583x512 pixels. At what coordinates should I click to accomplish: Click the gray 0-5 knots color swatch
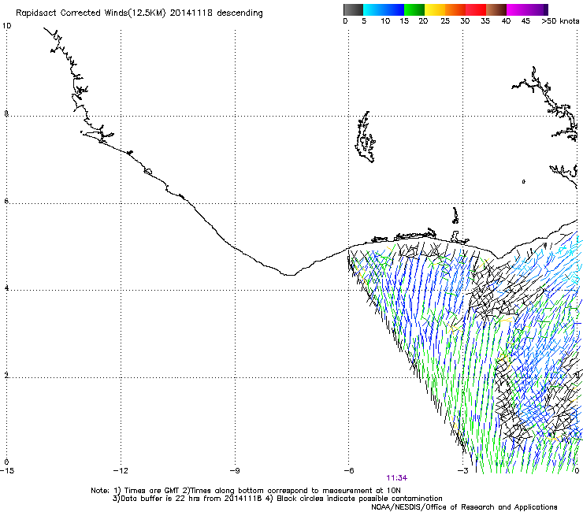353,9
